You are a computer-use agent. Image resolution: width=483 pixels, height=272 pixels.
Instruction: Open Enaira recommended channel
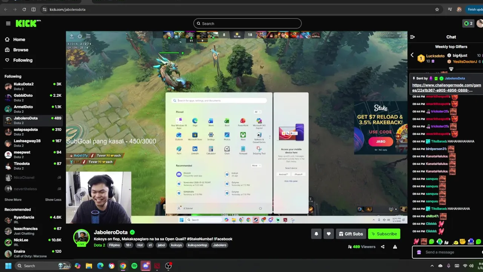click(33, 253)
